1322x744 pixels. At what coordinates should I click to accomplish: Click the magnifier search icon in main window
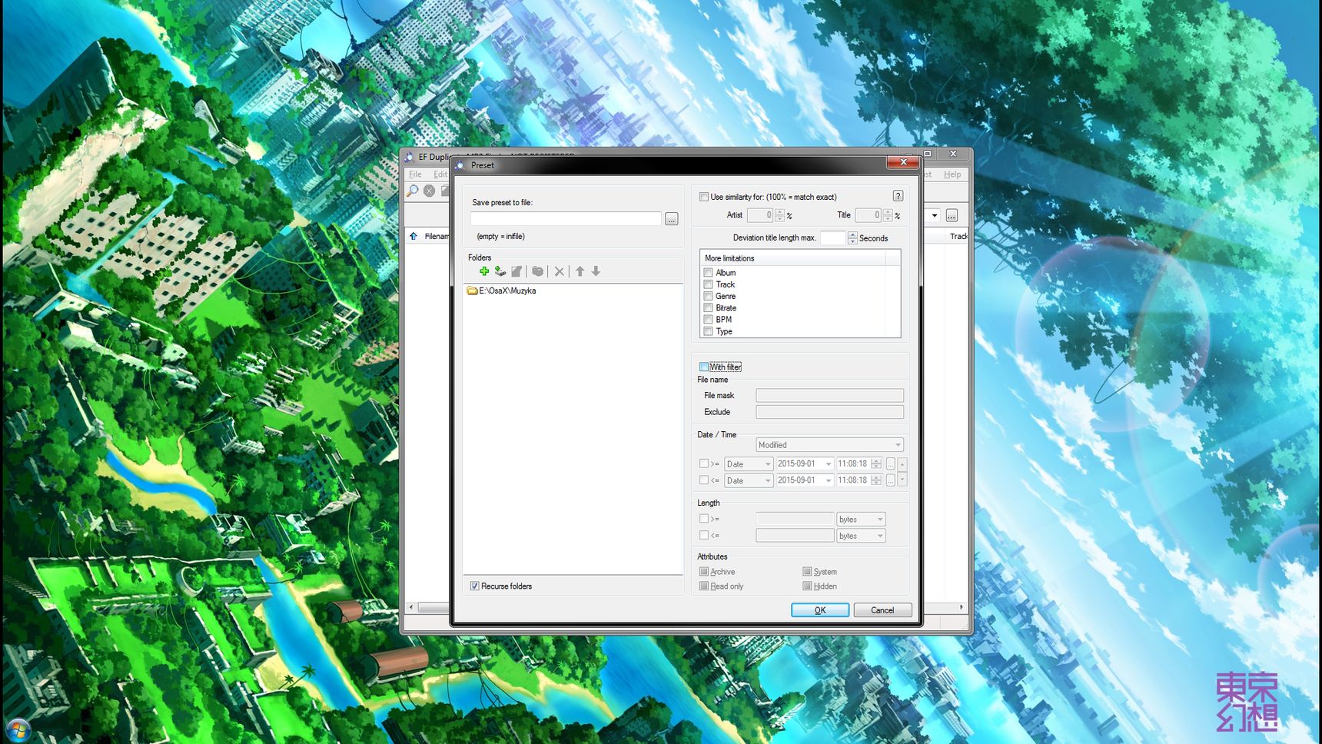click(x=413, y=191)
